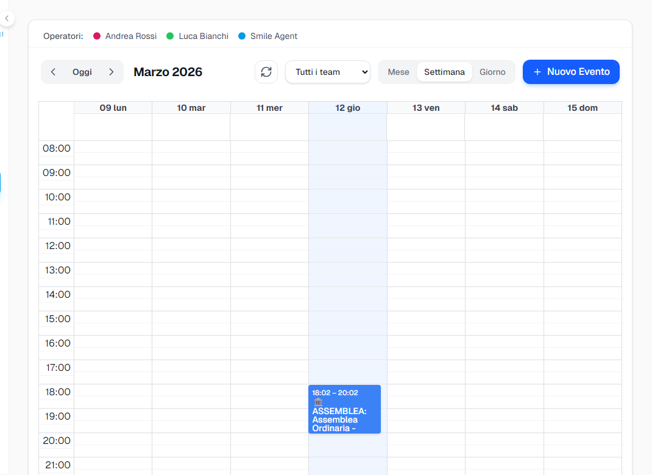Click the plus icon on Nuovo Evento
This screenshot has width=652, height=475.
[x=537, y=72]
